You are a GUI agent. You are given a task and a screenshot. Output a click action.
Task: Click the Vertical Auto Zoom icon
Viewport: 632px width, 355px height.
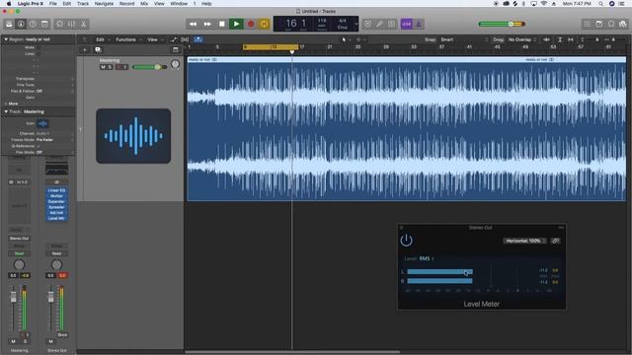(x=560, y=39)
